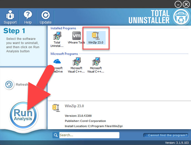The height and width of the screenshot is (145, 191).
Task: Click 'Version: 23.0.13300' text
Action: tap(78, 116)
